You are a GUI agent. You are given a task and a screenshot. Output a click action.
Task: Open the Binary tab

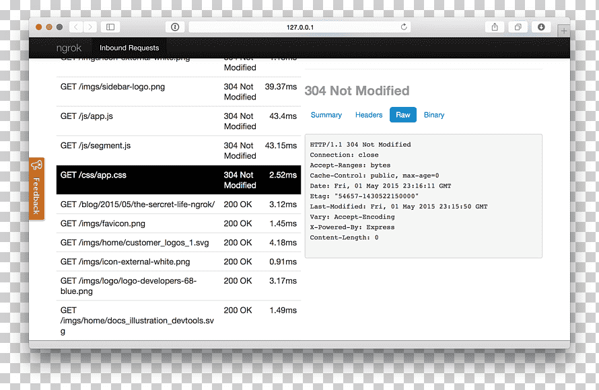(434, 115)
